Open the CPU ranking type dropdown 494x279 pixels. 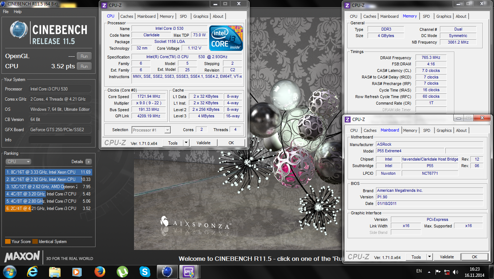click(x=18, y=162)
